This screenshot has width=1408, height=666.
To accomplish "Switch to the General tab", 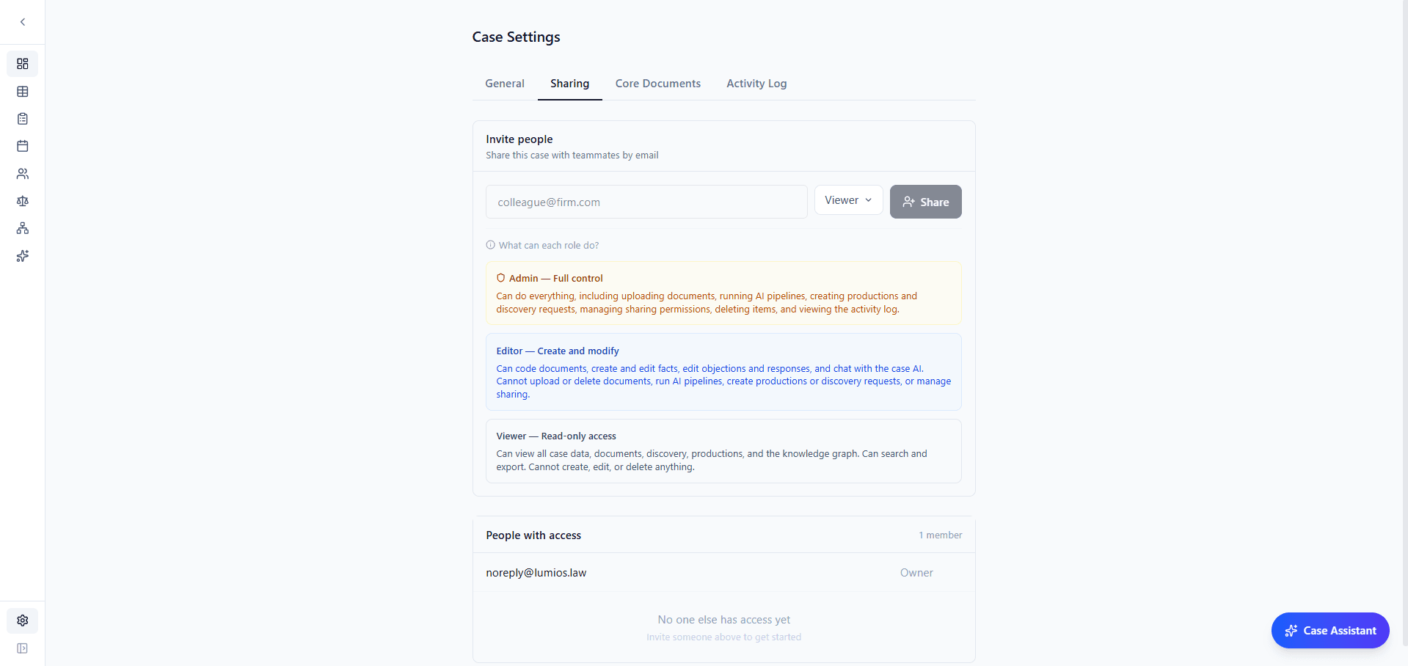I will click(x=504, y=83).
